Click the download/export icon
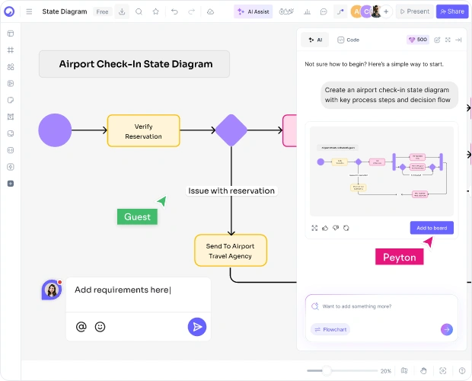472x381 pixels. point(122,11)
